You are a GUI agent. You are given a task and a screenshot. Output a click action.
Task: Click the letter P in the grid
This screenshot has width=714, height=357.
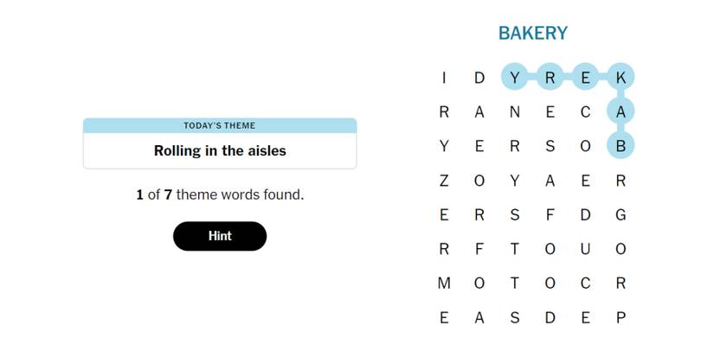pos(621,318)
